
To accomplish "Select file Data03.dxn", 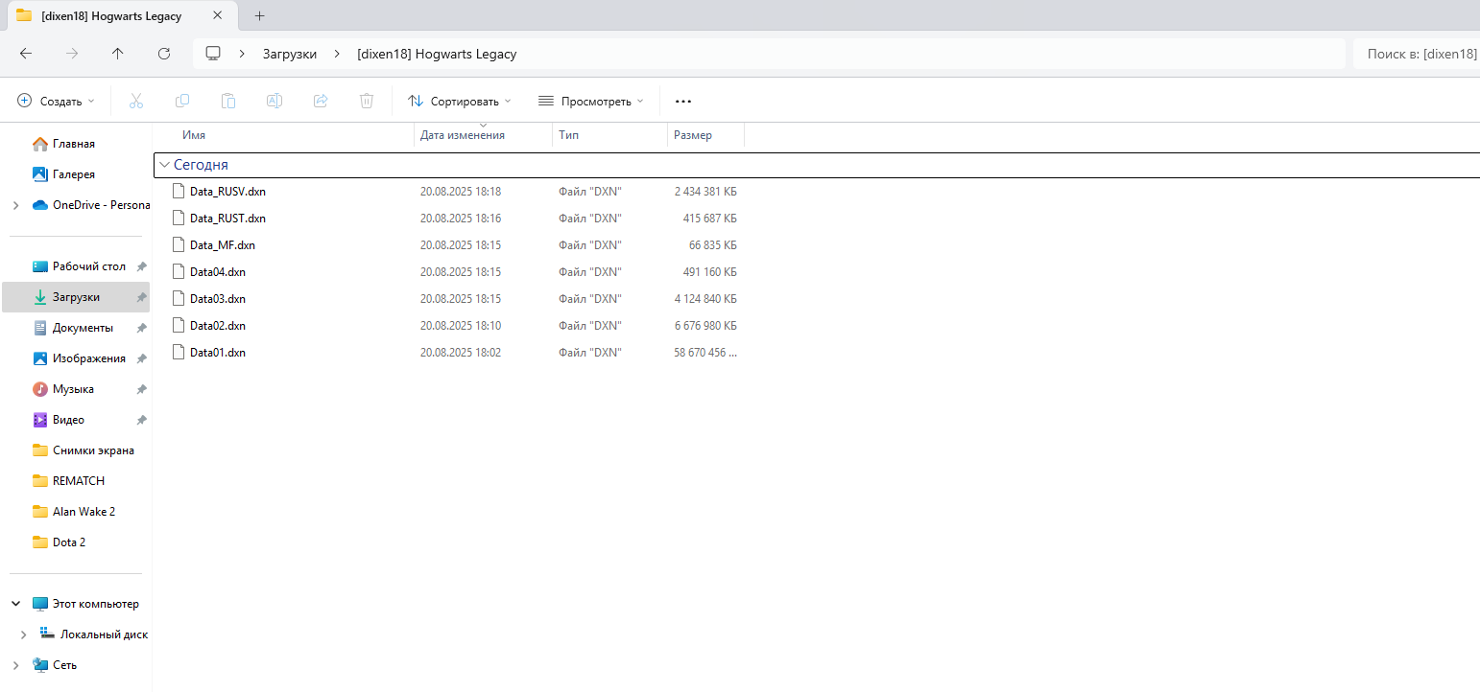I will pos(218,299).
